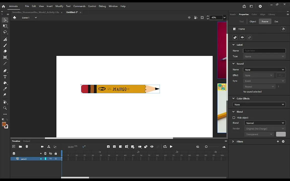Open the Blend Normal dropdown

(265, 123)
